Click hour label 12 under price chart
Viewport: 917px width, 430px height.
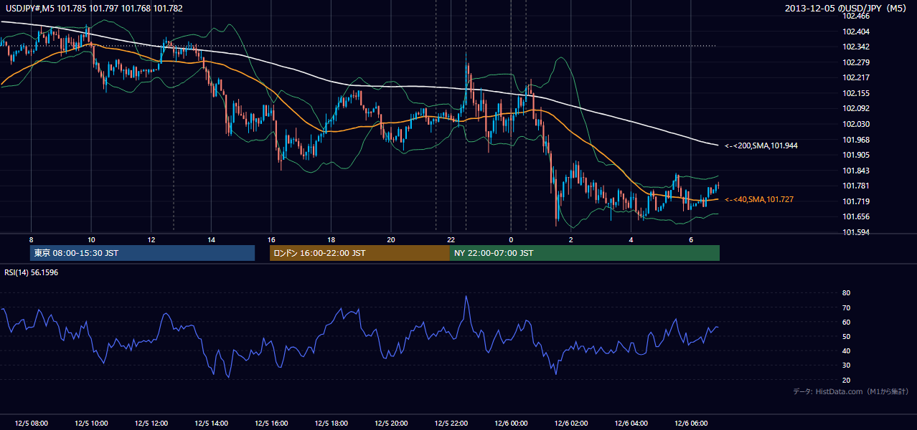pos(151,239)
